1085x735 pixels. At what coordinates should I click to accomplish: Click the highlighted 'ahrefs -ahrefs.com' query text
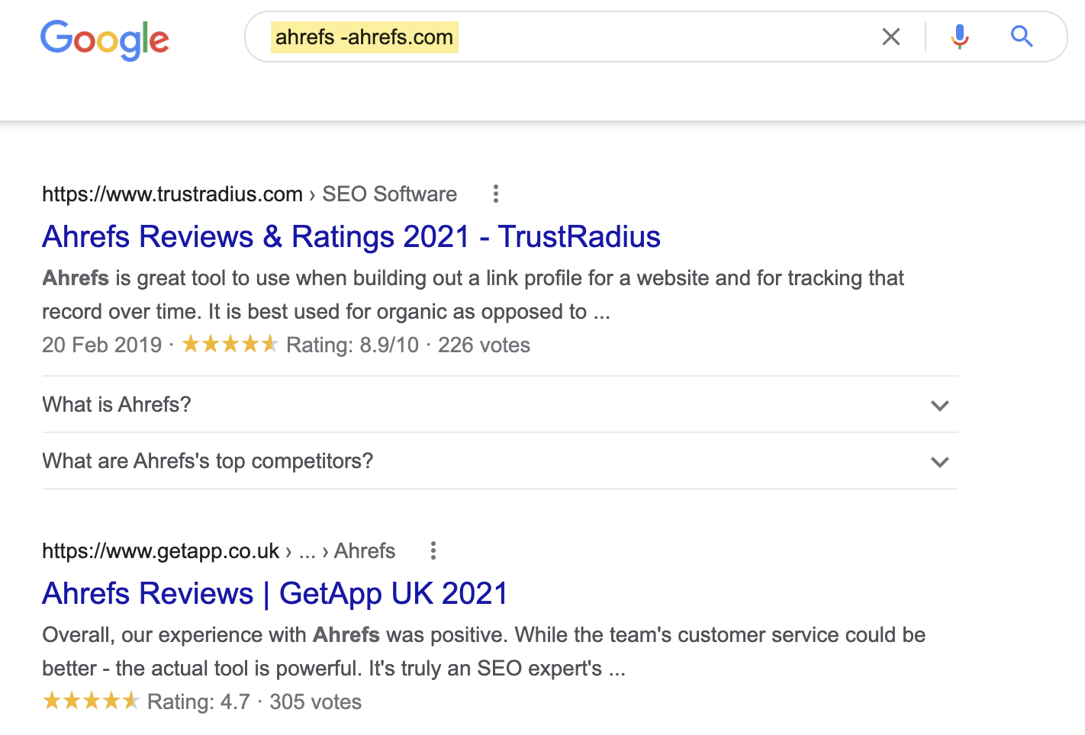click(x=364, y=36)
